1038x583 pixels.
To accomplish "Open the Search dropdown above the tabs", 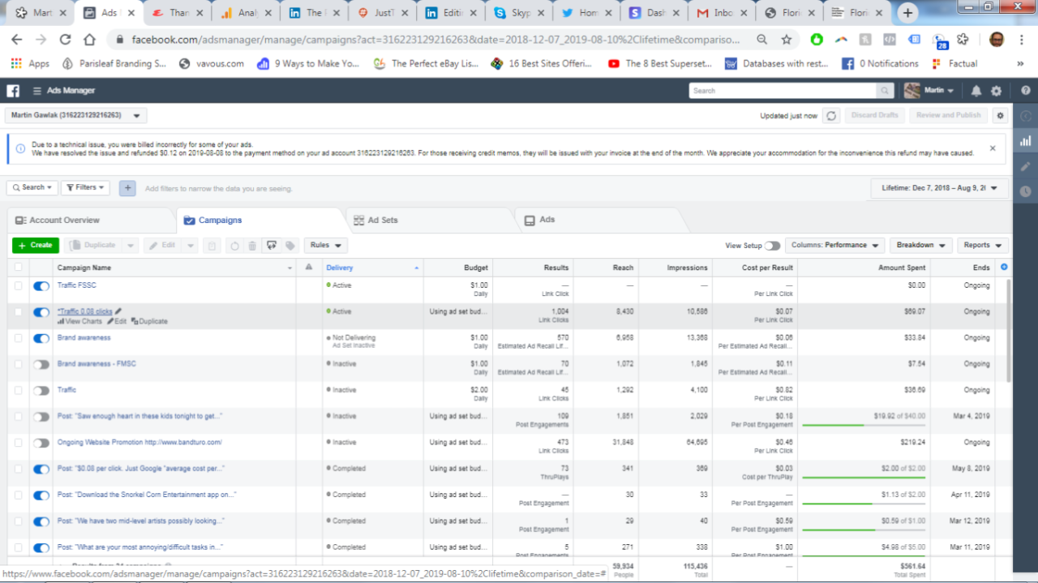I will coord(32,187).
